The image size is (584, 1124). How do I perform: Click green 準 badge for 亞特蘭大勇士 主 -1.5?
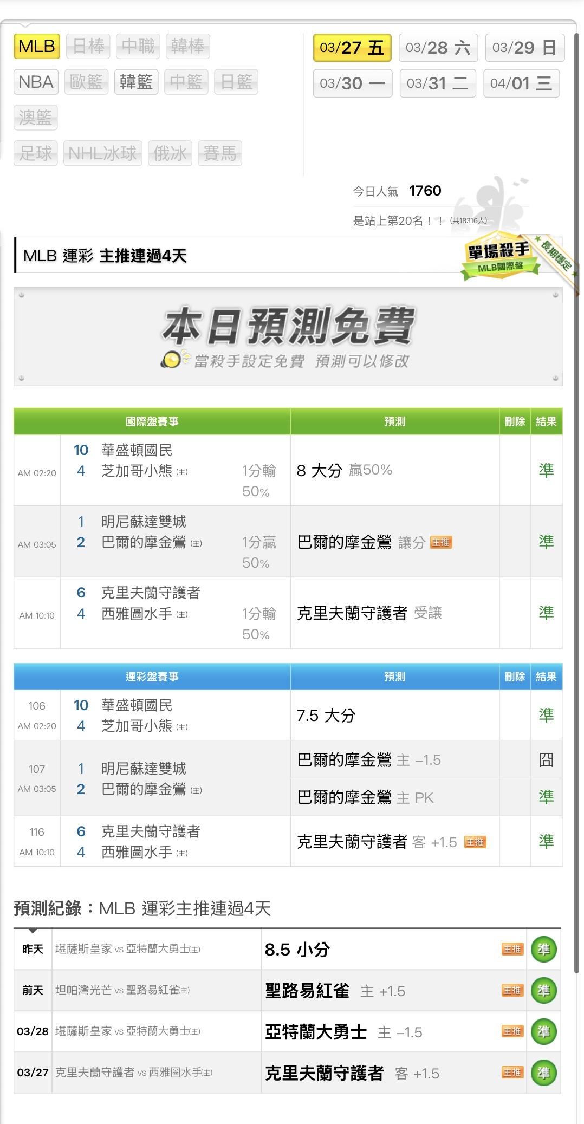(x=543, y=1032)
